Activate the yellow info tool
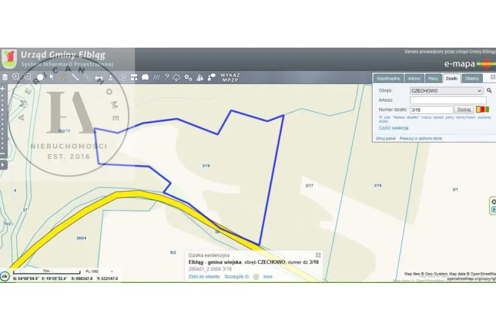 tap(63, 77)
